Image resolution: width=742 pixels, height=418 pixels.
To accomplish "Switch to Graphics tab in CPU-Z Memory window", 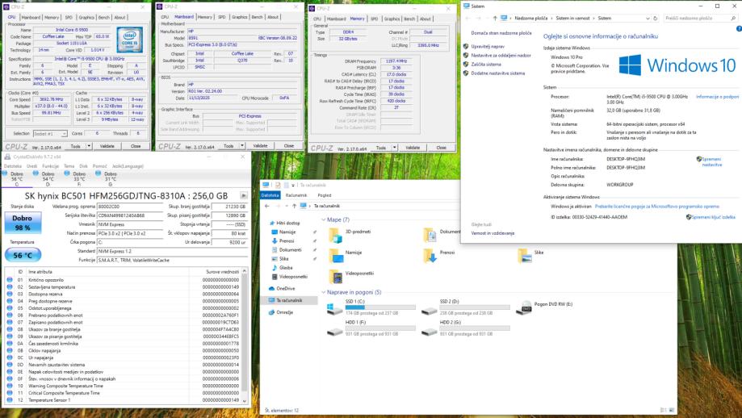I will pos(392,19).
